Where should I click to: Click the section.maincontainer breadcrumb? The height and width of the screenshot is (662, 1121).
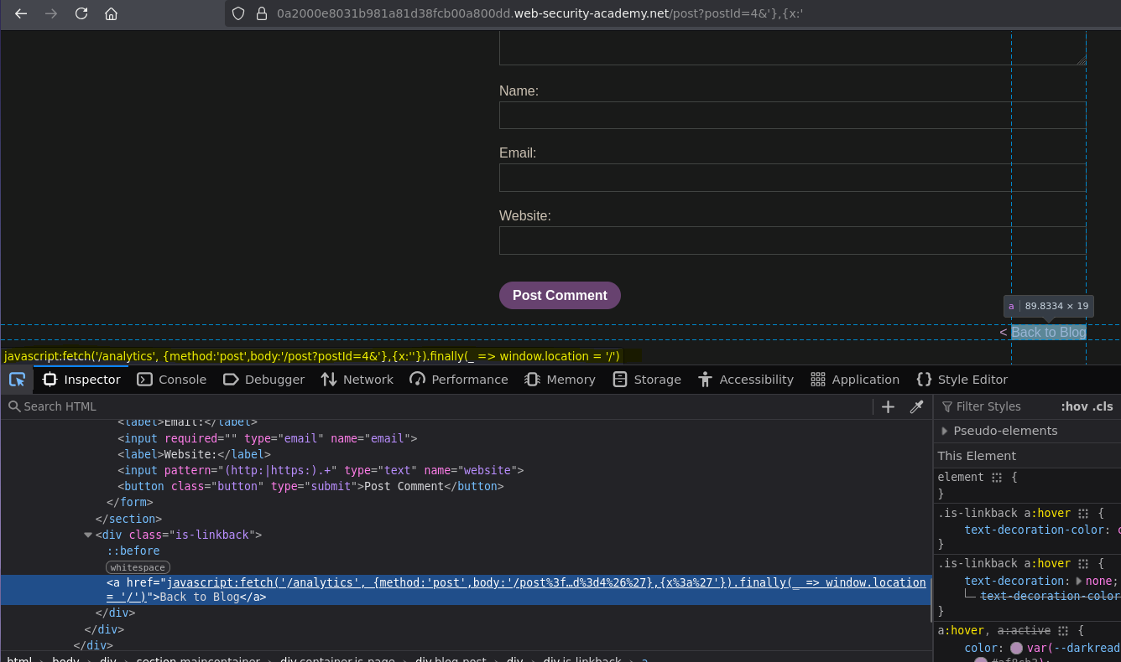198,660
